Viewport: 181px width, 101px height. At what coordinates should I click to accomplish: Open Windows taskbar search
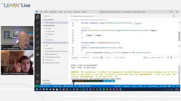click(x=40, y=89)
